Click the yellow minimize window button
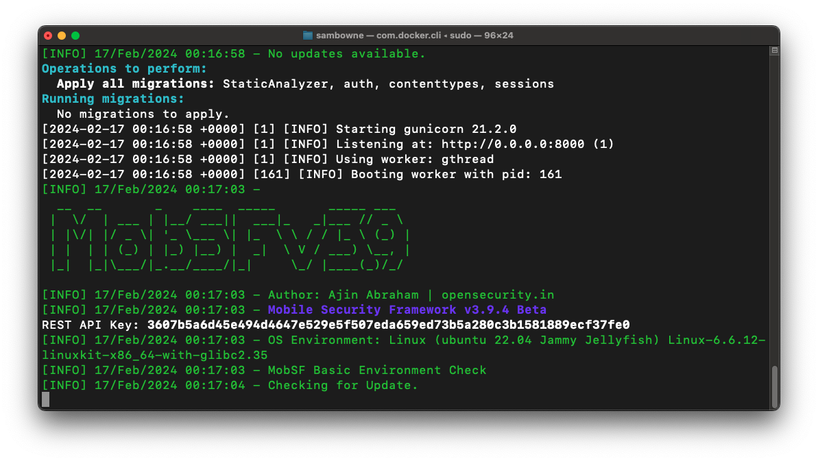Viewport: 818px width, 461px height. tap(62, 36)
